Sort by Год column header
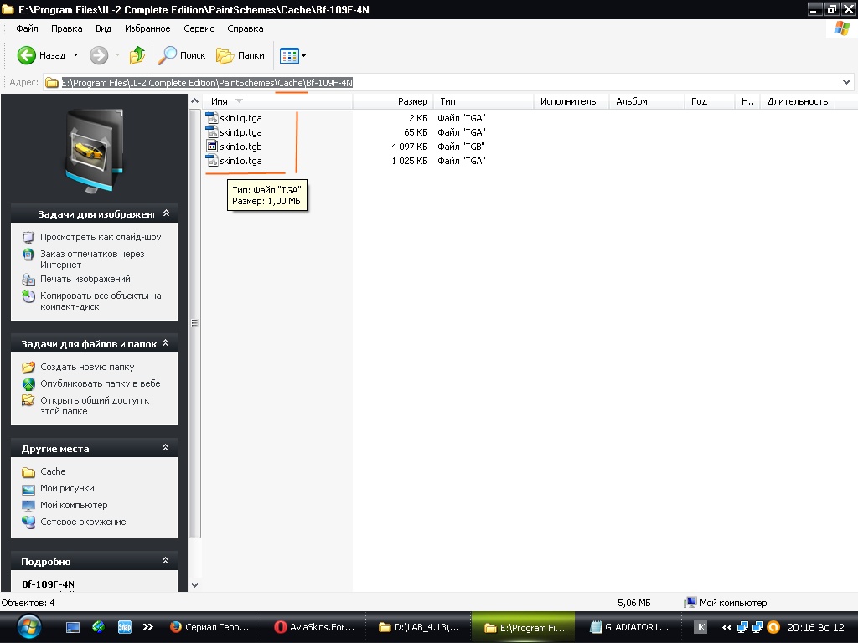This screenshot has height=643, width=858. (x=709, y=101)
